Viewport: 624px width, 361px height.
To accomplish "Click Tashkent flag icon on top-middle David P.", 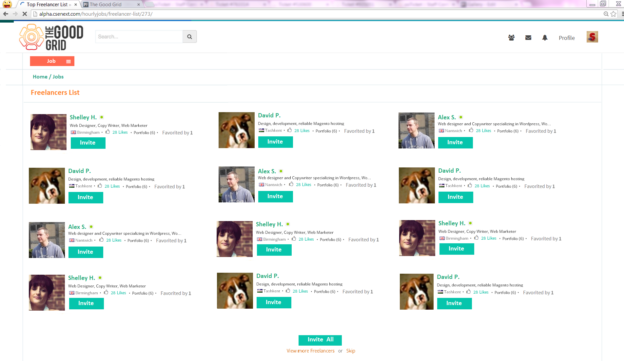I will click(x=262, y=130).
